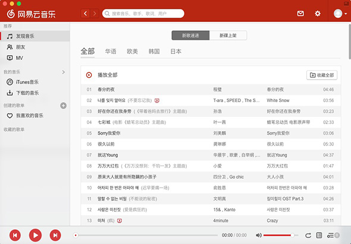The height and width of the screenshot is (244, 351).
Task: Click the heart icon beside 我喜欢的音乐
Action: (10, 116)
